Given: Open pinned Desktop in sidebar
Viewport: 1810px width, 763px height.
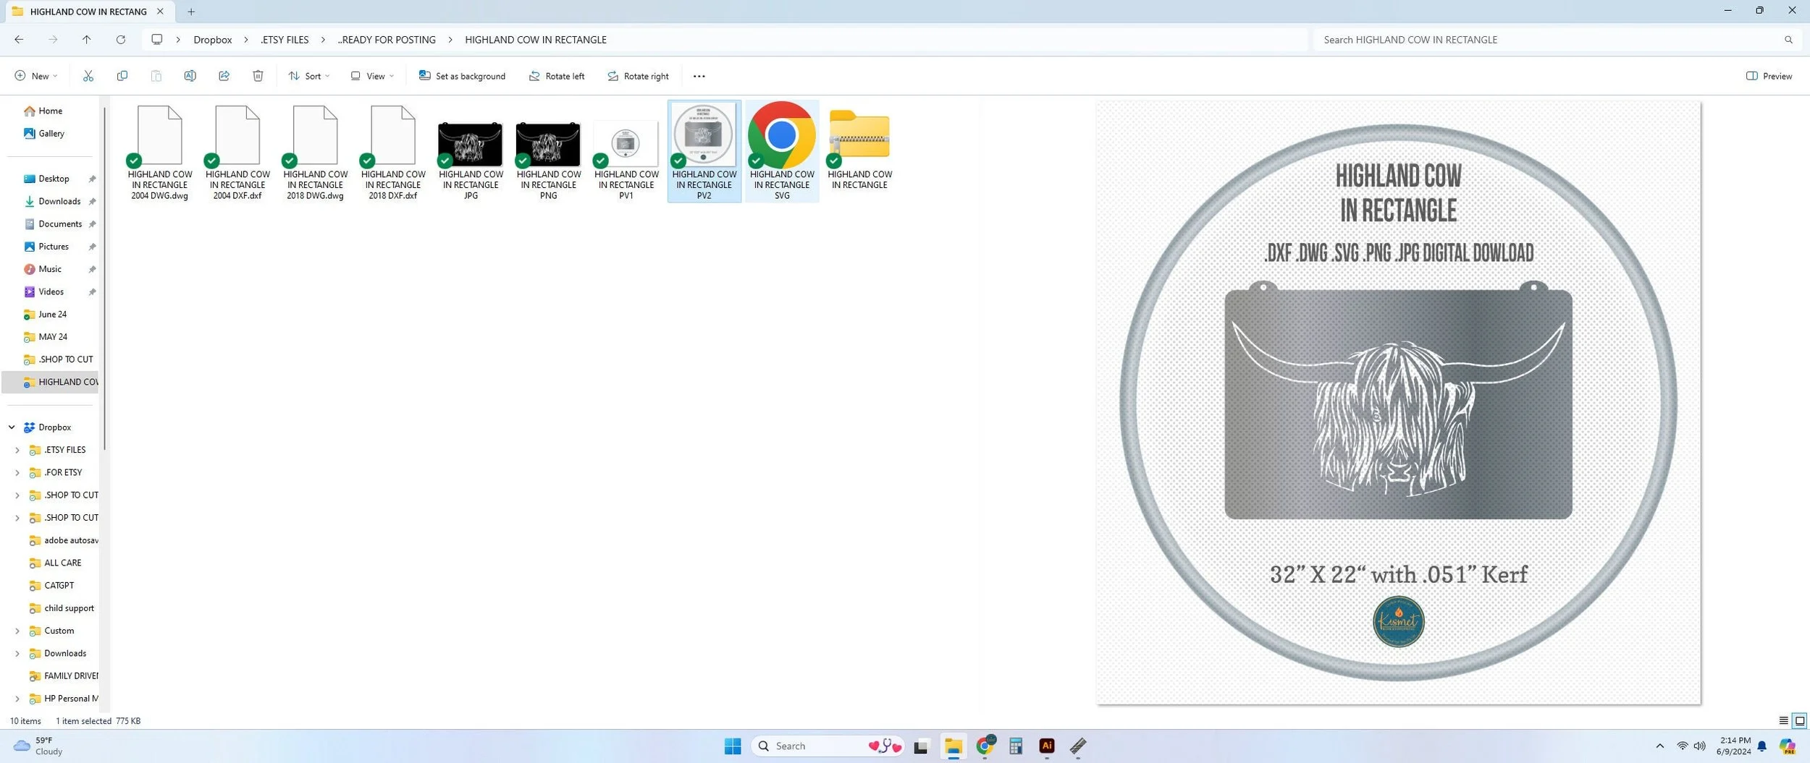Looking at the screenshot, I should tap(54, 179).
